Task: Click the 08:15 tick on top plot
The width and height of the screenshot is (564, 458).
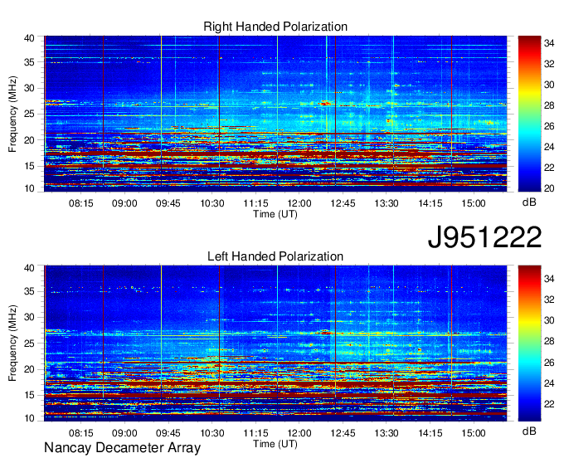Action: pyautogui.click(x=81, y=203)
